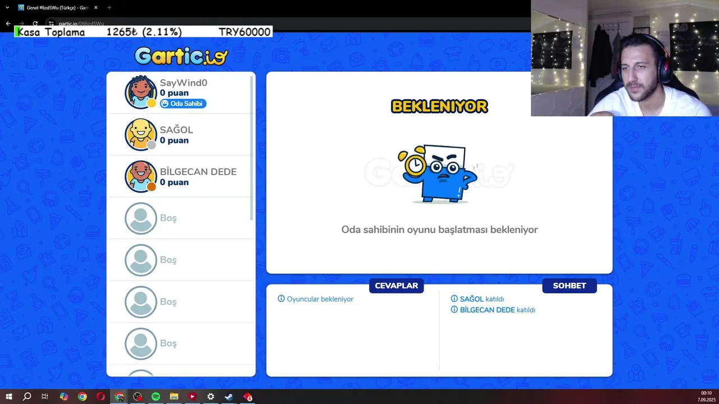Switch to the CEVAPLAR tab
The width and height of the screenshot is (719, 404).
397,286
